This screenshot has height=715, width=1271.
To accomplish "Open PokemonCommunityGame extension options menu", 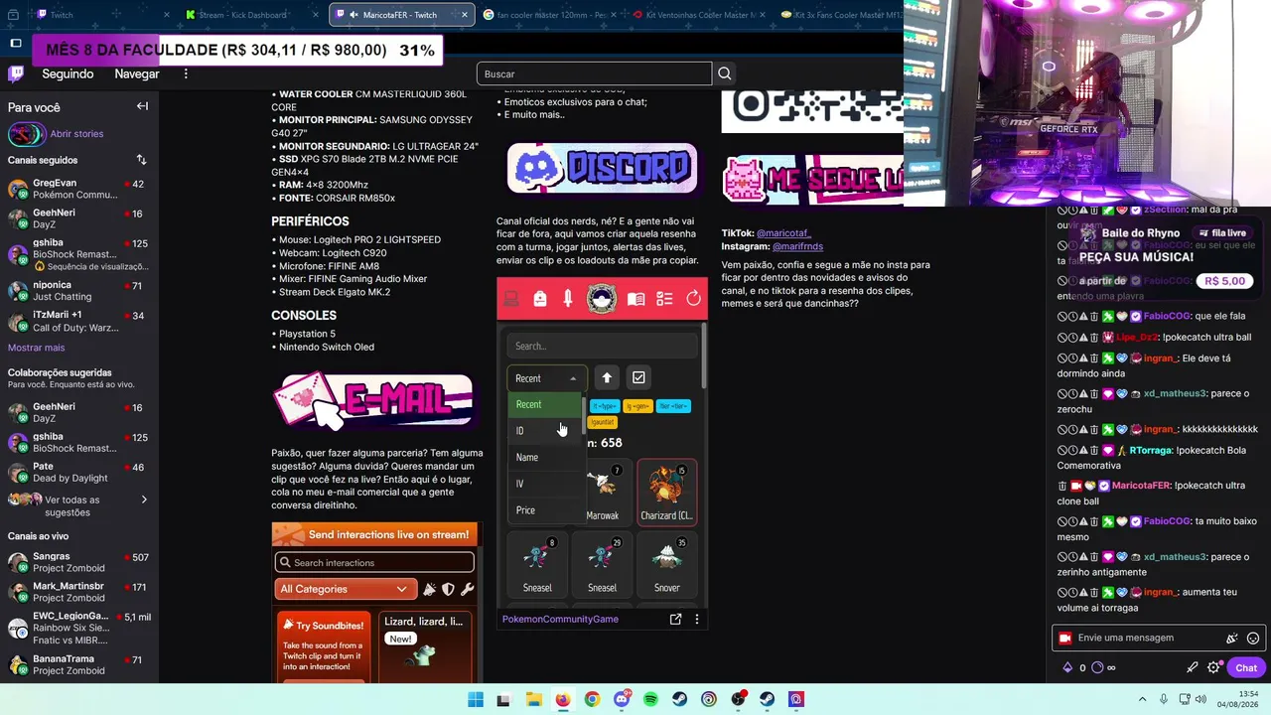I will (x=697, y=619).
